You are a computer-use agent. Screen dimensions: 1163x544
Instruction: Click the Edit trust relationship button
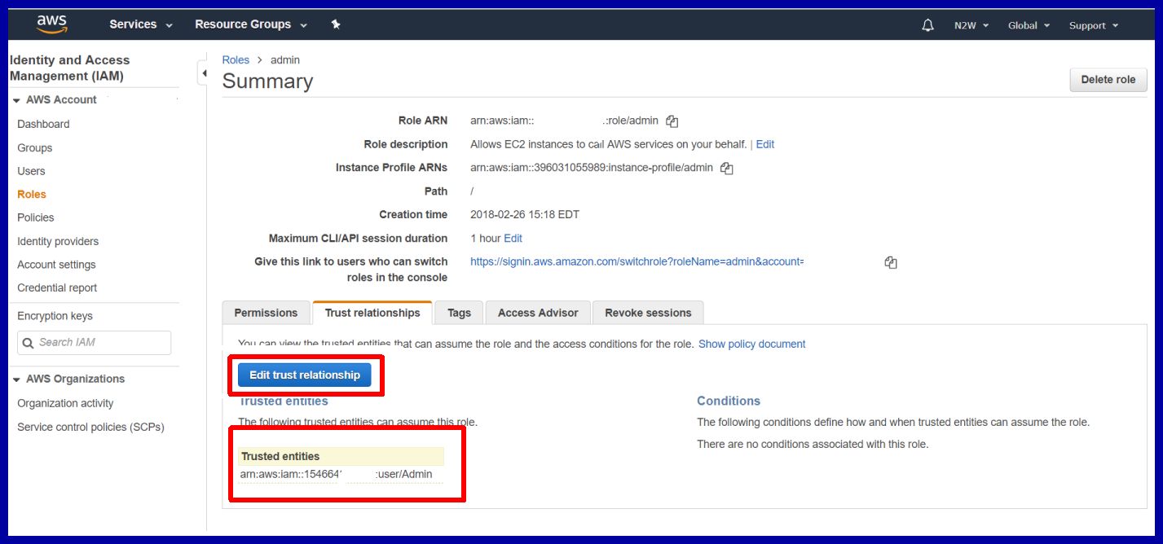click(x=305, y=375)
